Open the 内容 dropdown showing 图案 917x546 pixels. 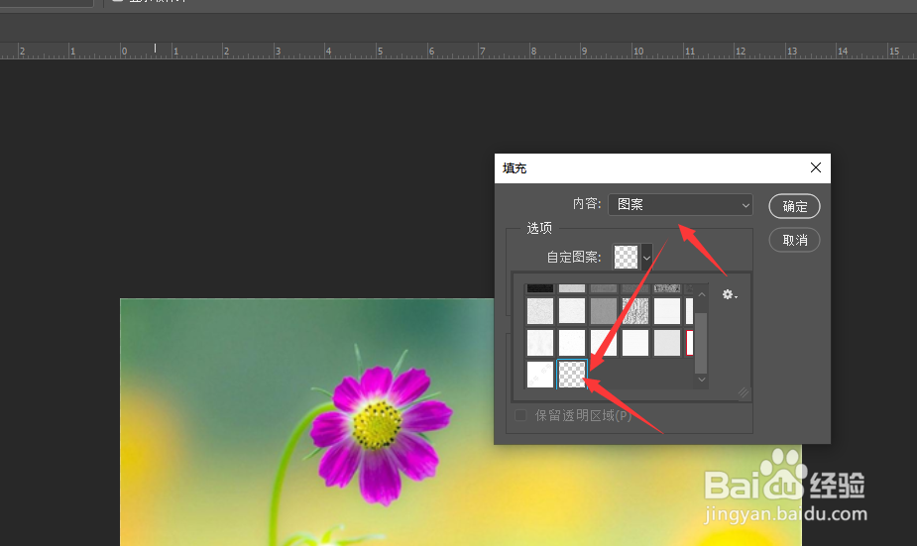[x=680, y=204]
